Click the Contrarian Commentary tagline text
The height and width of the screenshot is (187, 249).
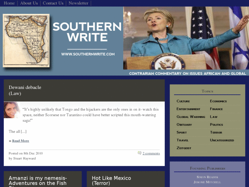click(187, 73)
